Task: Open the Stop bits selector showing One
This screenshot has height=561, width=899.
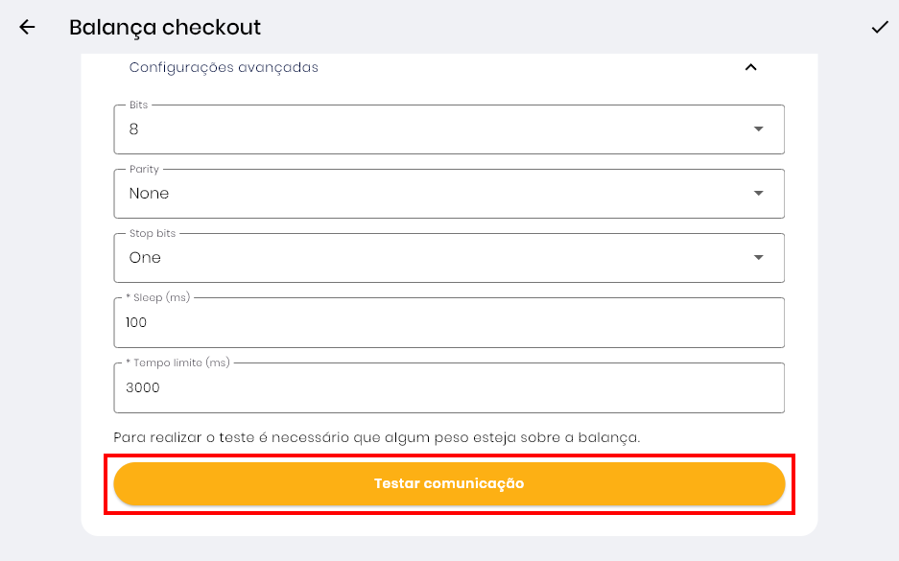Action: [x=432, y=258]
